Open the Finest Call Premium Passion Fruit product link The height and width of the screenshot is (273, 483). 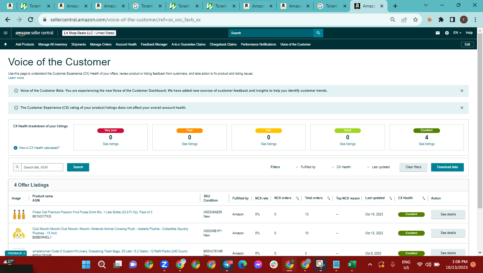(x=92, y=212)
